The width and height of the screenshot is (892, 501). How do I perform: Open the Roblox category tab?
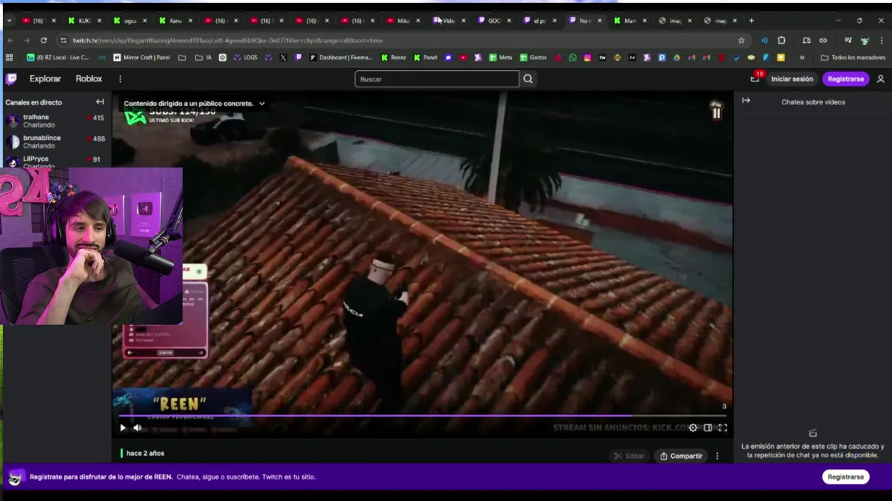89,79
